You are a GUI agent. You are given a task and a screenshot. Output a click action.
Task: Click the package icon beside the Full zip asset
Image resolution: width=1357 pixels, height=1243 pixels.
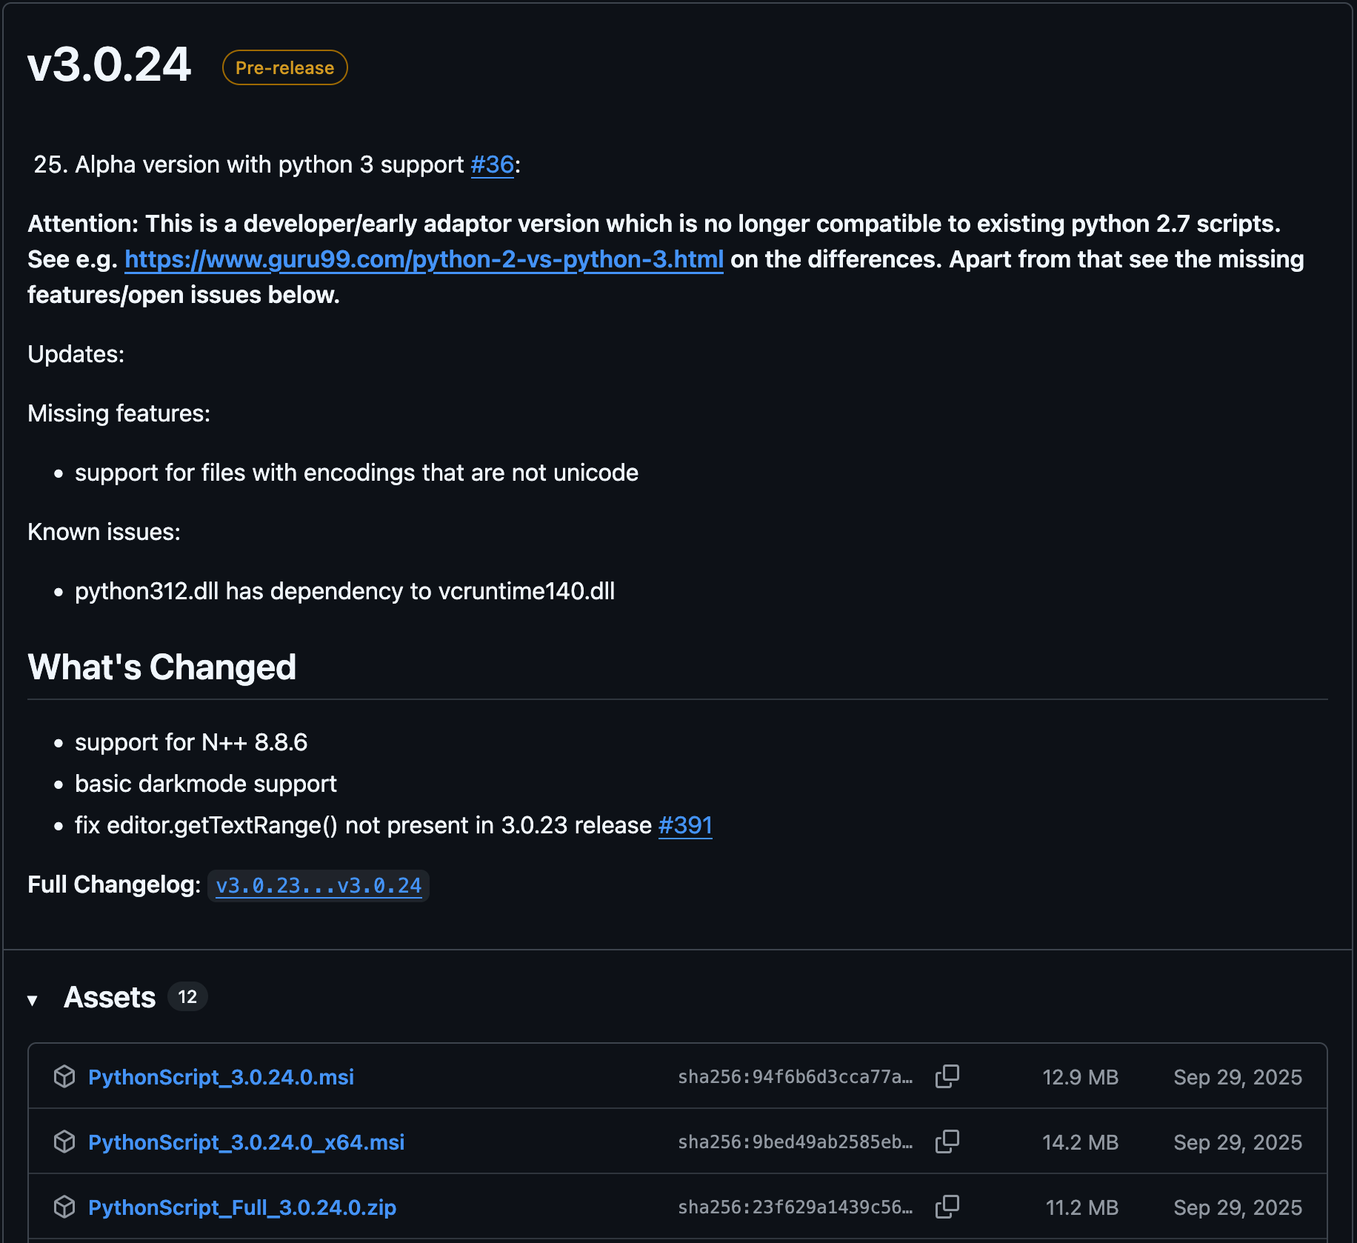pyautogui.click(x=64, y=1207)
